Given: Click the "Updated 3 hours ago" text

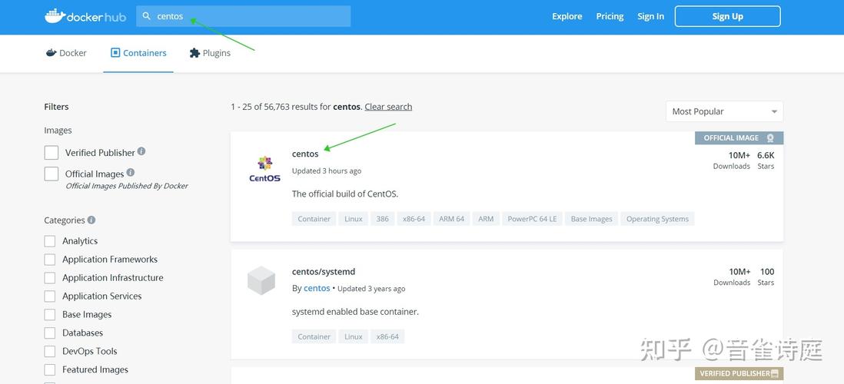Looking at the screenshot, I should click(327, 171).
